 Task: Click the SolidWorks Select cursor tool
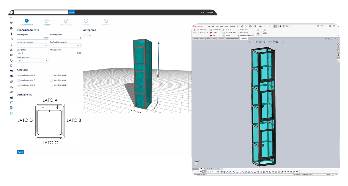(275, 26)
